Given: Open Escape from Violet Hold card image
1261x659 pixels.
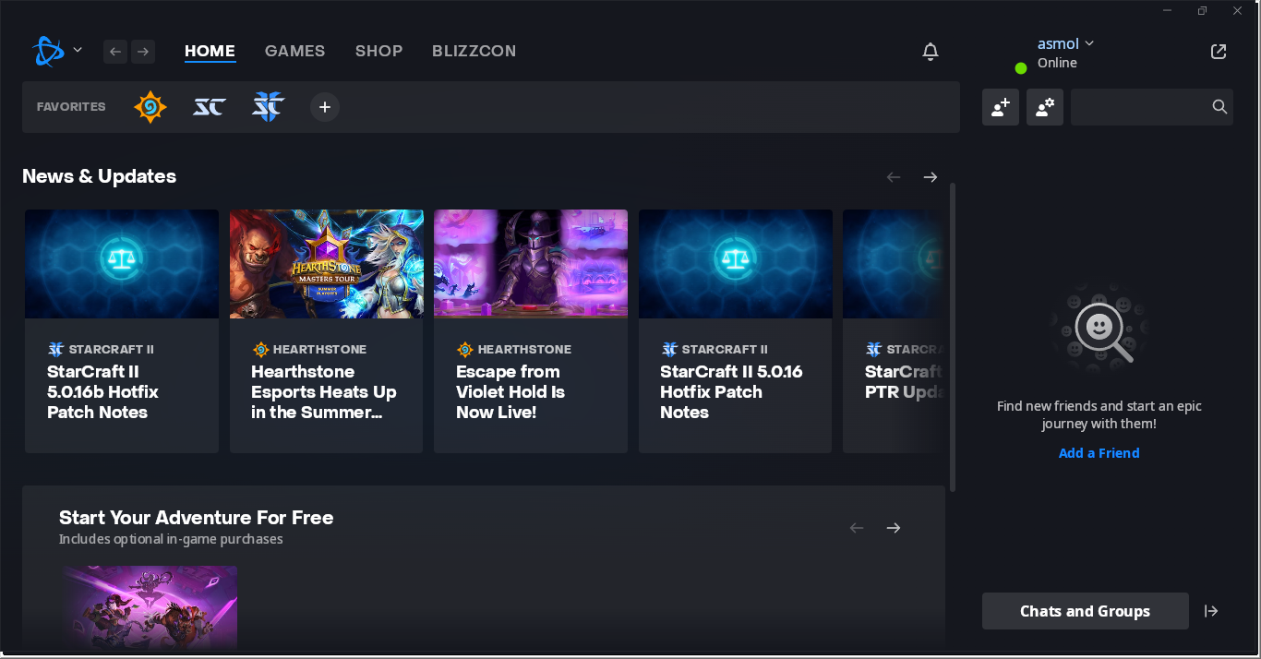Looking at the screenshot, I should click(531, 264).
